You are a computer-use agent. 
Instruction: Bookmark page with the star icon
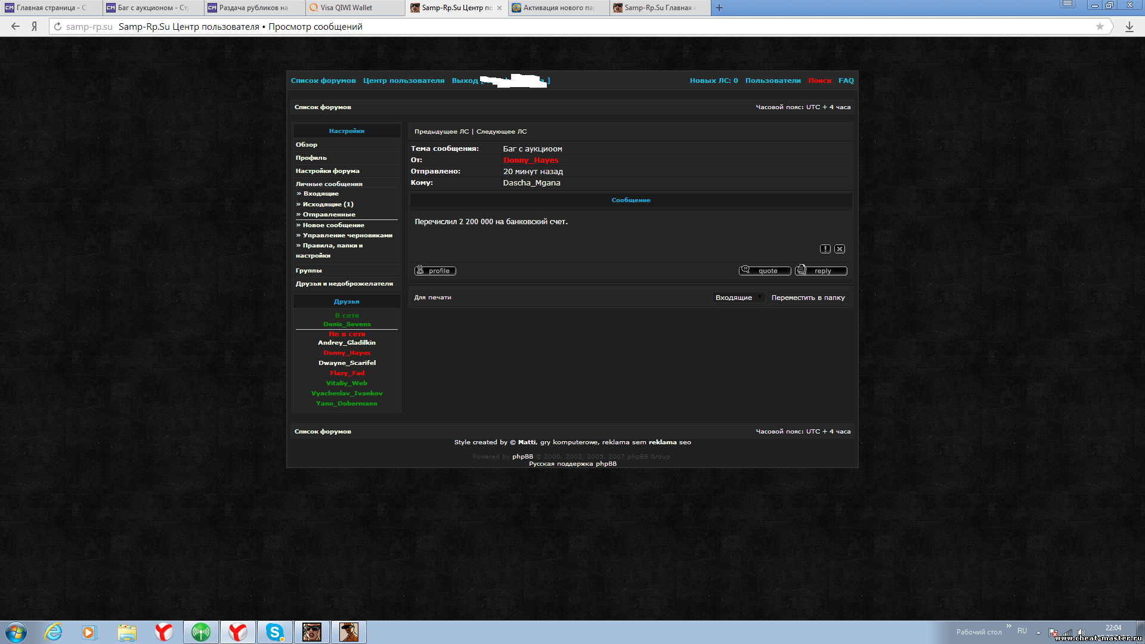pos(1100,26)
